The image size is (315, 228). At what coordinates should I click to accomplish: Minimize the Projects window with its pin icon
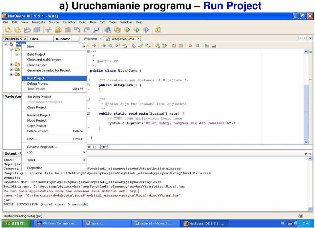tap(21, 39)
